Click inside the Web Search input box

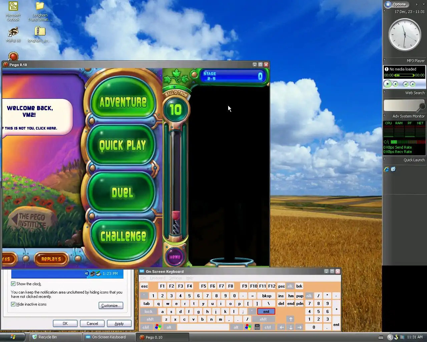pos(402,106)
